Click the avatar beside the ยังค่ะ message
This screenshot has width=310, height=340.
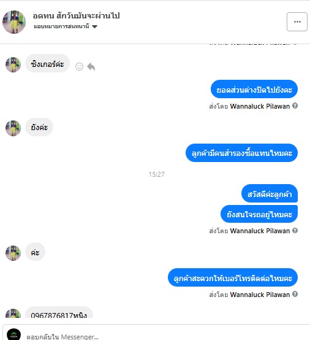13,128
